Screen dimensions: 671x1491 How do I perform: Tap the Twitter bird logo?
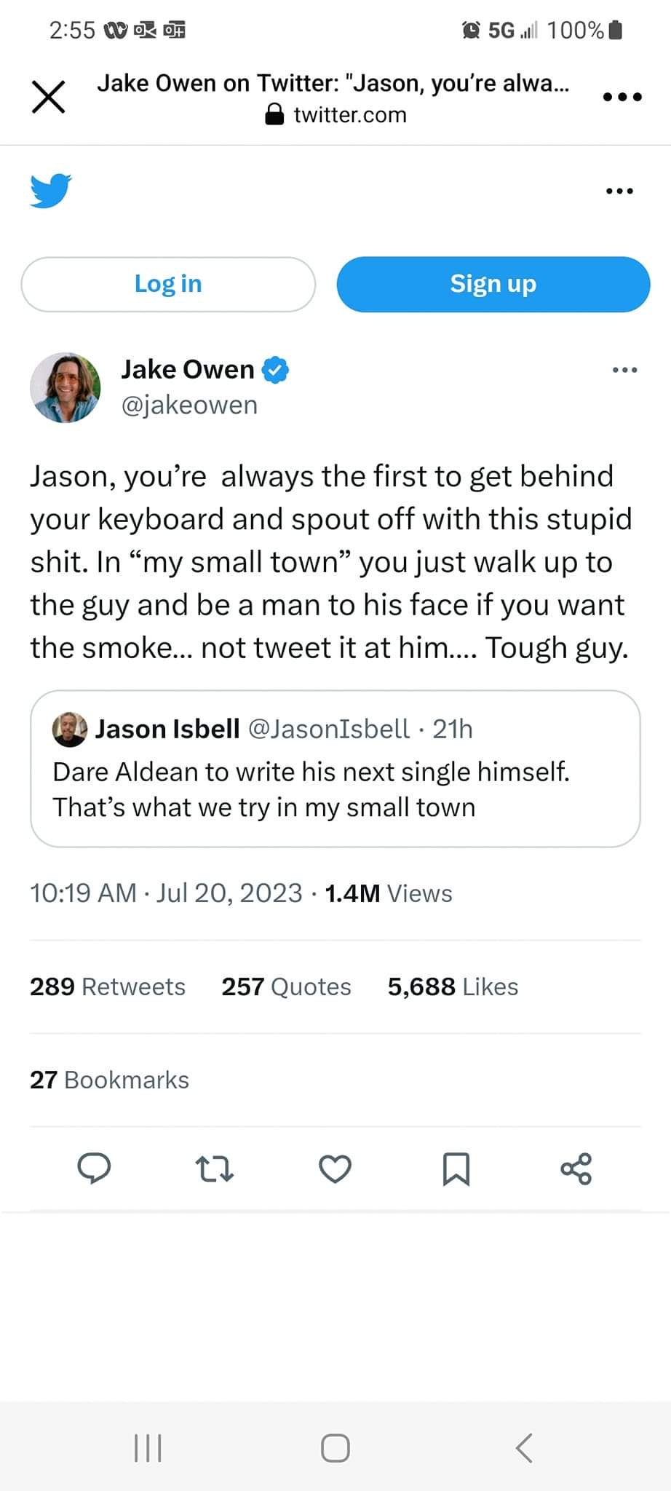[50, 191]
